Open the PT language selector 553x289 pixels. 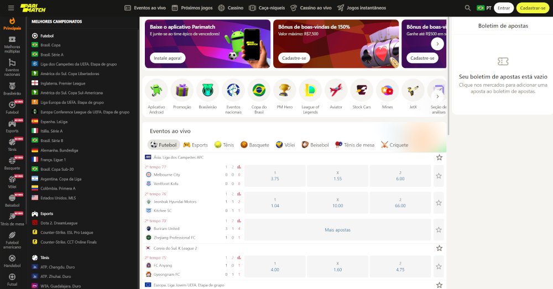click(484, 8)
